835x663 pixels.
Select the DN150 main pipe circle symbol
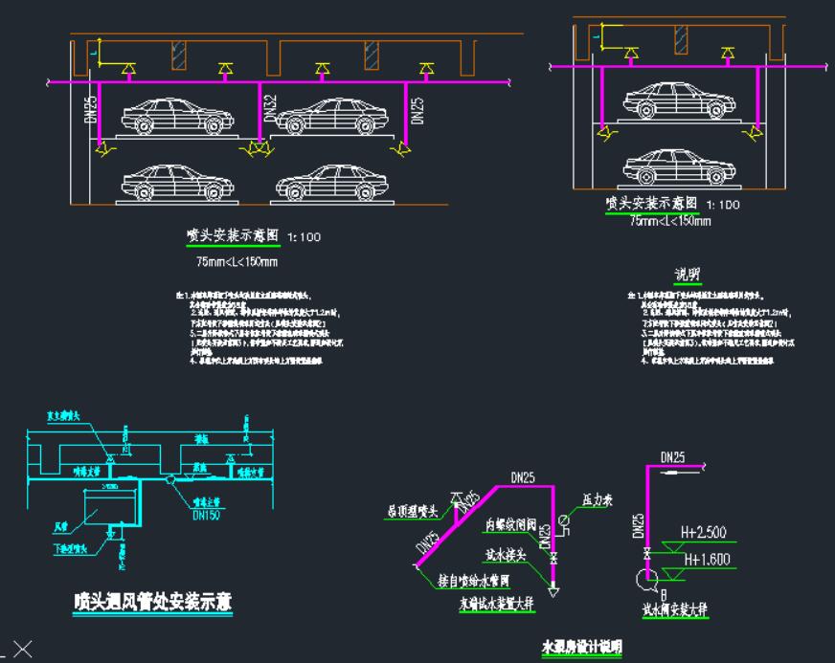point(170,479)
